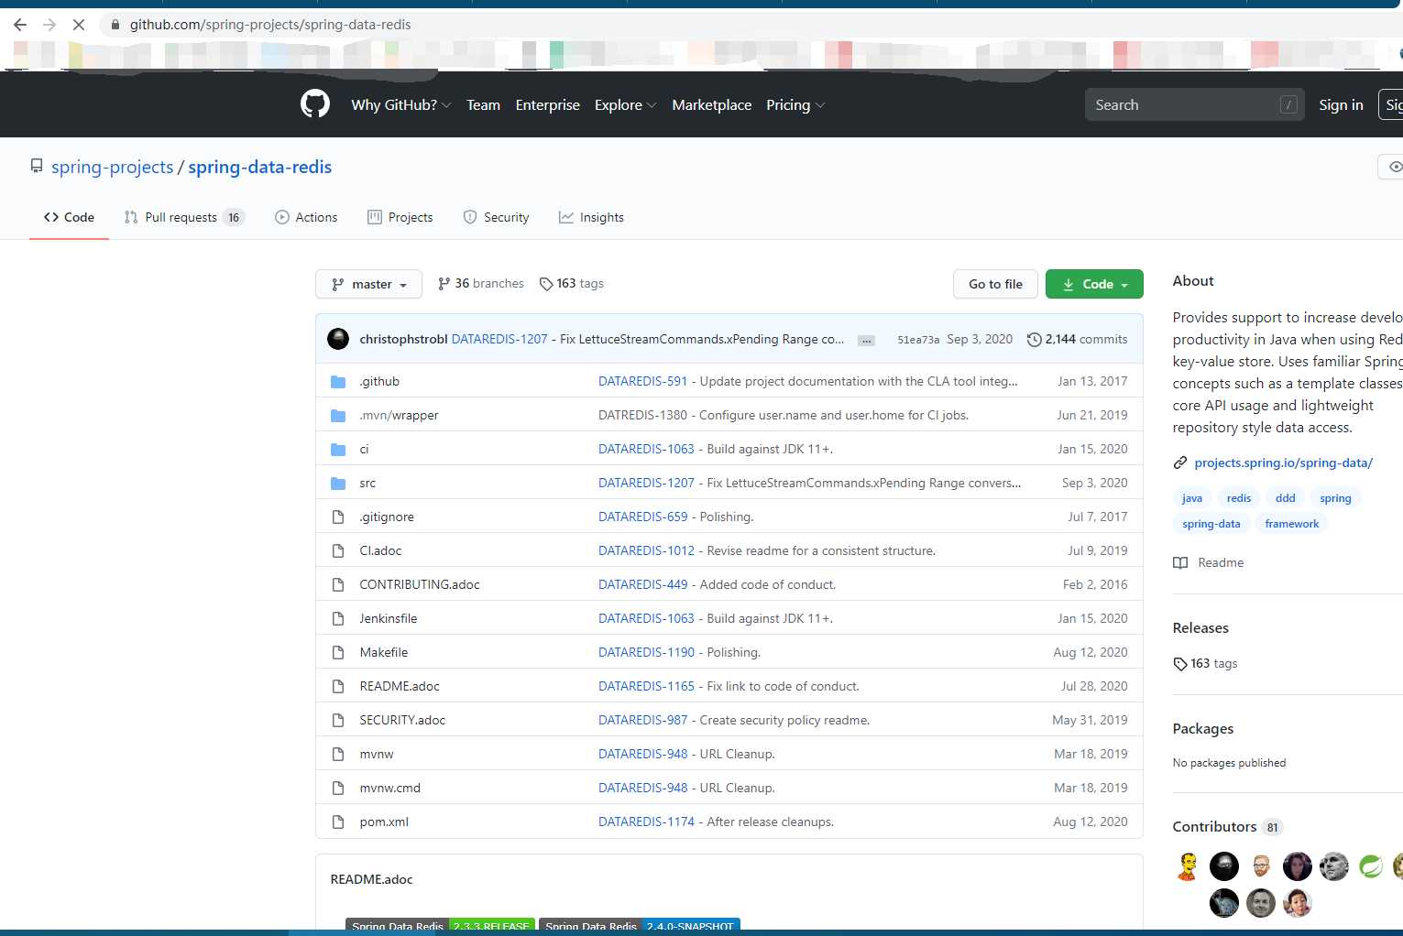Click the site lock icon in address bar

point(115,25)
